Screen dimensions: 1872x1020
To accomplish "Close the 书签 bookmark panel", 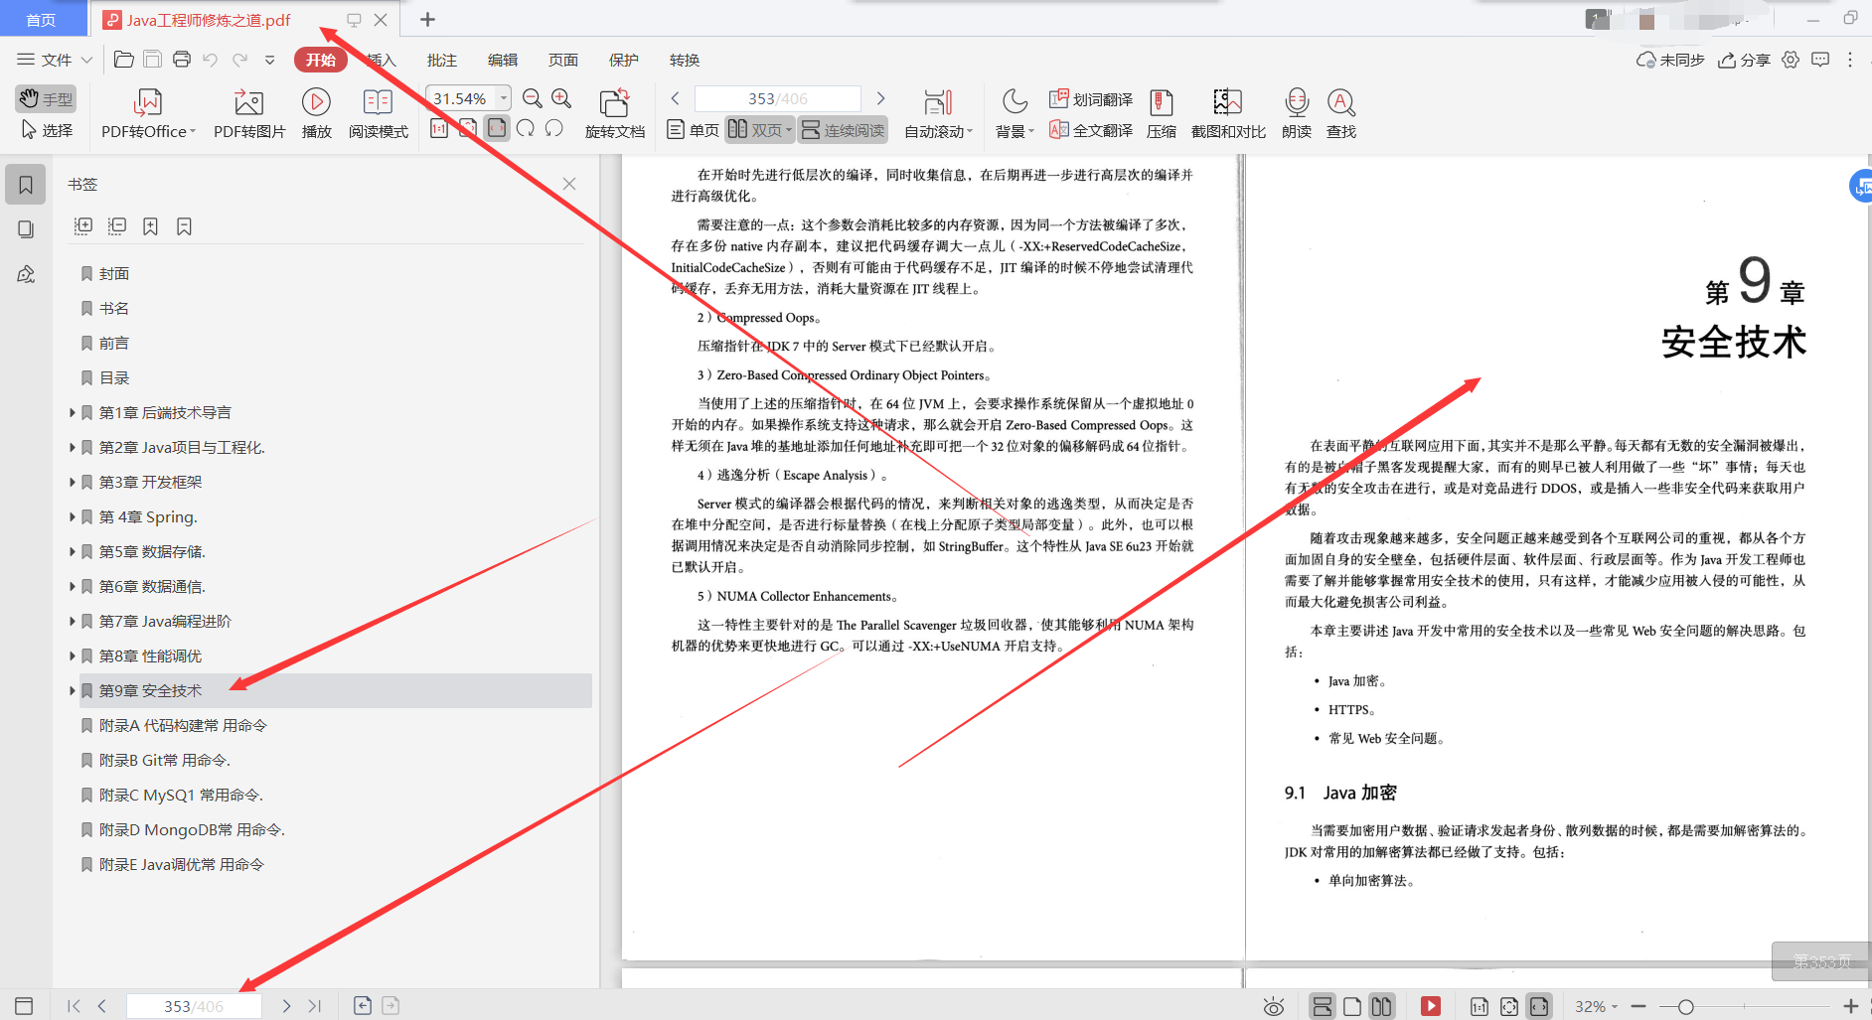I will pyautogui.click(x=569, y=184).
